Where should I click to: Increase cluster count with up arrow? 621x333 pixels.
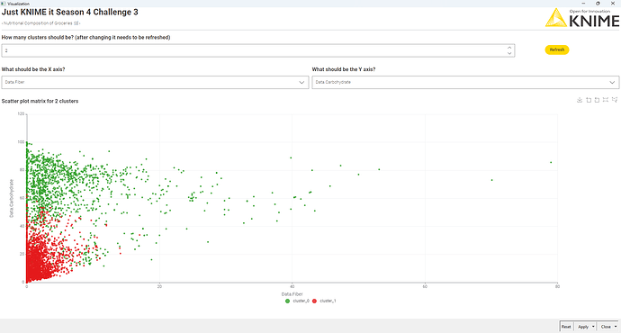pyautogui.click(x=509, y=48)
